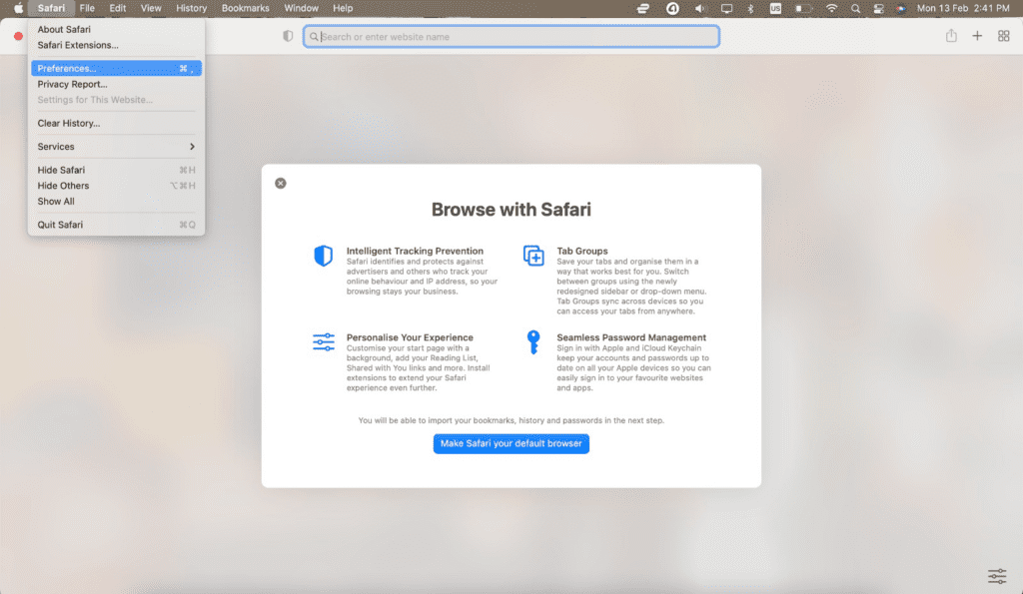Click the Seamless Password Management key icon
Viewport: 1023px width, 594px height.
pyautogui.click(x=533, y=341)
